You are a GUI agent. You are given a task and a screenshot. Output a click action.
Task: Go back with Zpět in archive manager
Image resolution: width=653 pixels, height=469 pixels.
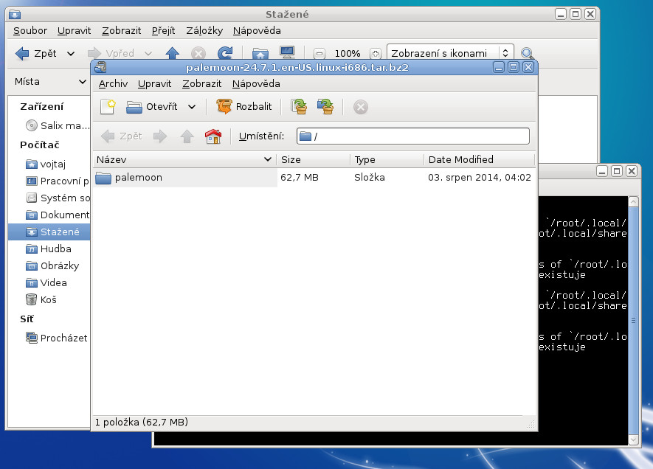122,136
